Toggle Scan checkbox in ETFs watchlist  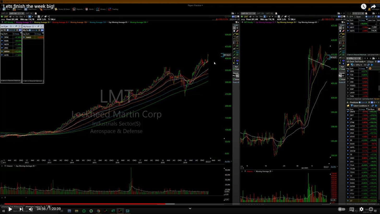click(368, 61)
